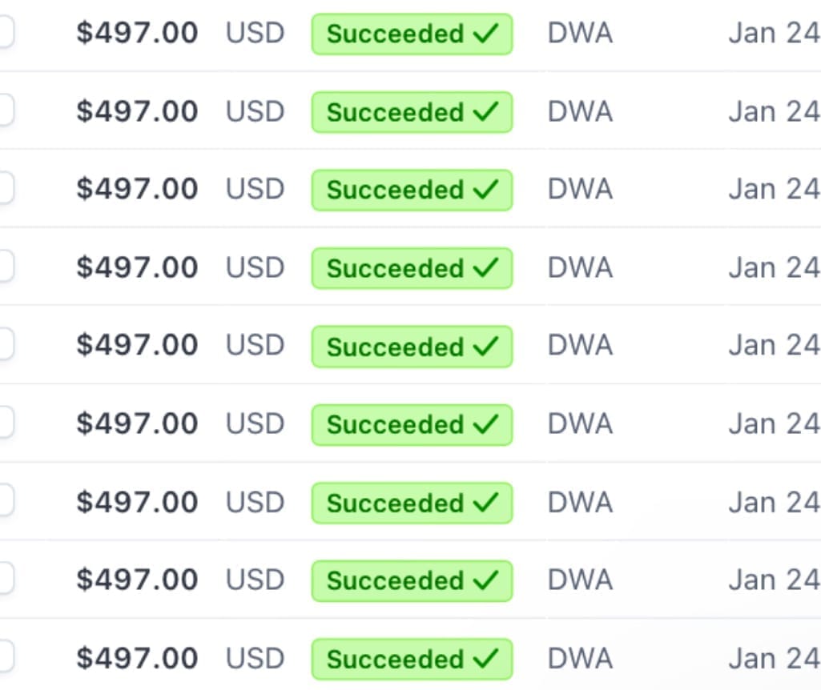Screen dimensions: 821x690
Task: Open the $497.00 amount in the seventh row
Action: (x=137, y=502)
